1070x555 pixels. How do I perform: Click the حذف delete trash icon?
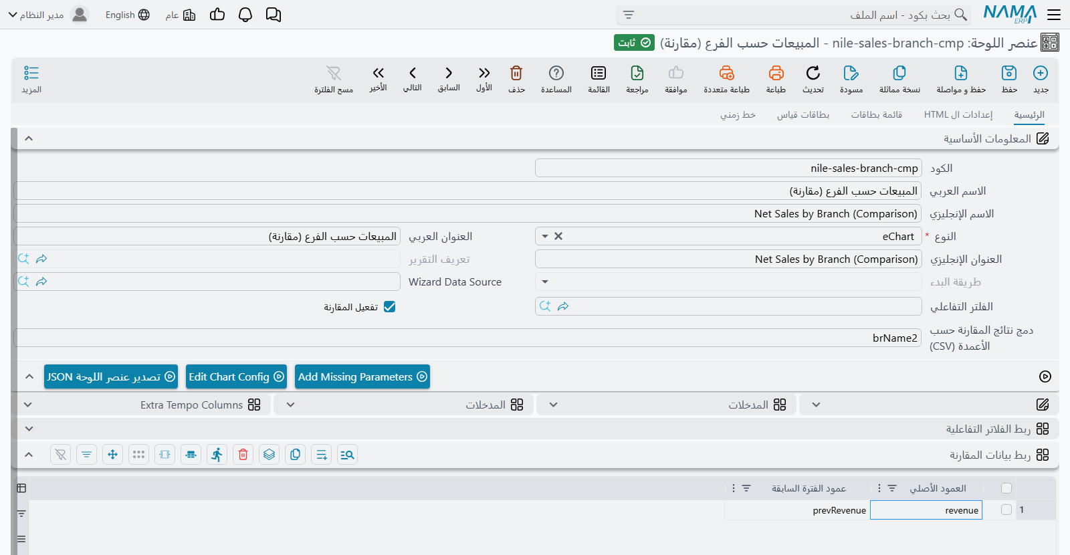click(516, 73)
